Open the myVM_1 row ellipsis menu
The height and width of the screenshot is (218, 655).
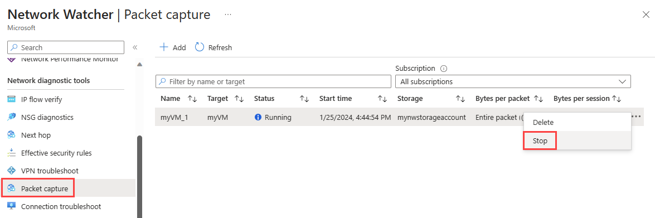pos(636,117)
